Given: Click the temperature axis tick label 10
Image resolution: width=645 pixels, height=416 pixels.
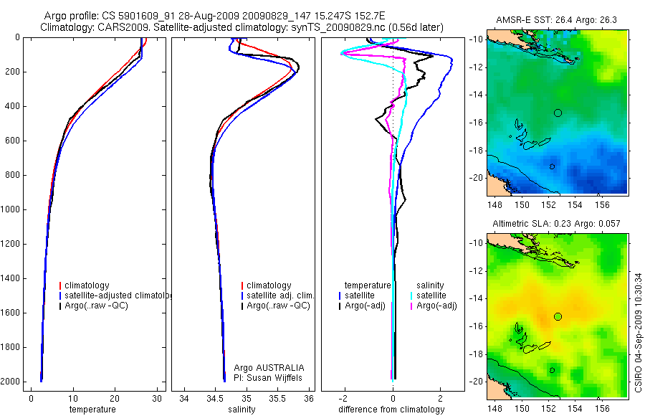Looking at the screenshot, I should pos(73,399).
